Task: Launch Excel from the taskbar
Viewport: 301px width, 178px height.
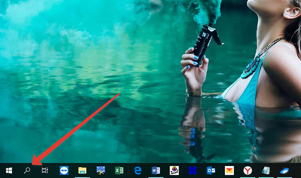Action: 119,170
